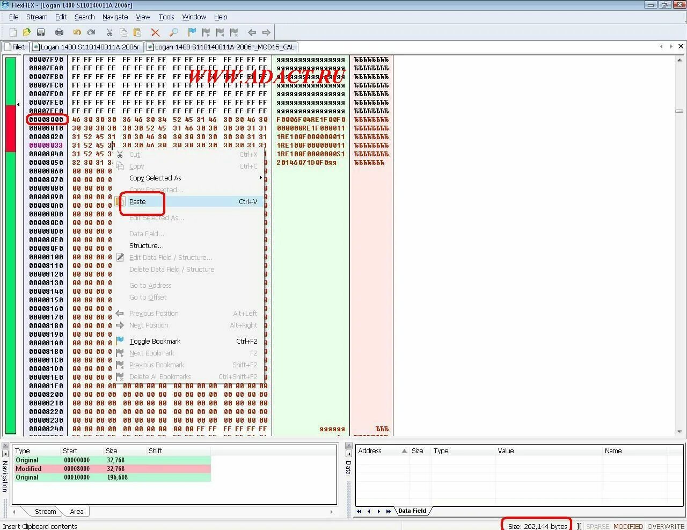Select the Stream tab in Navigation panel
Screen dimensions: 687x530
tap(45, 511)
